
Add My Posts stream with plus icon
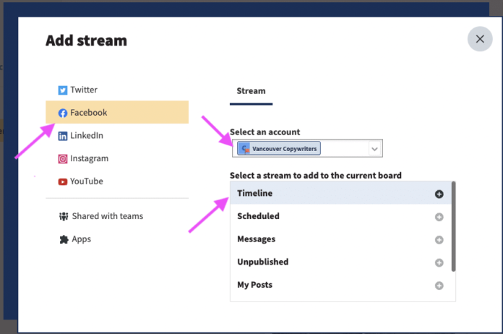pos(439,286)
